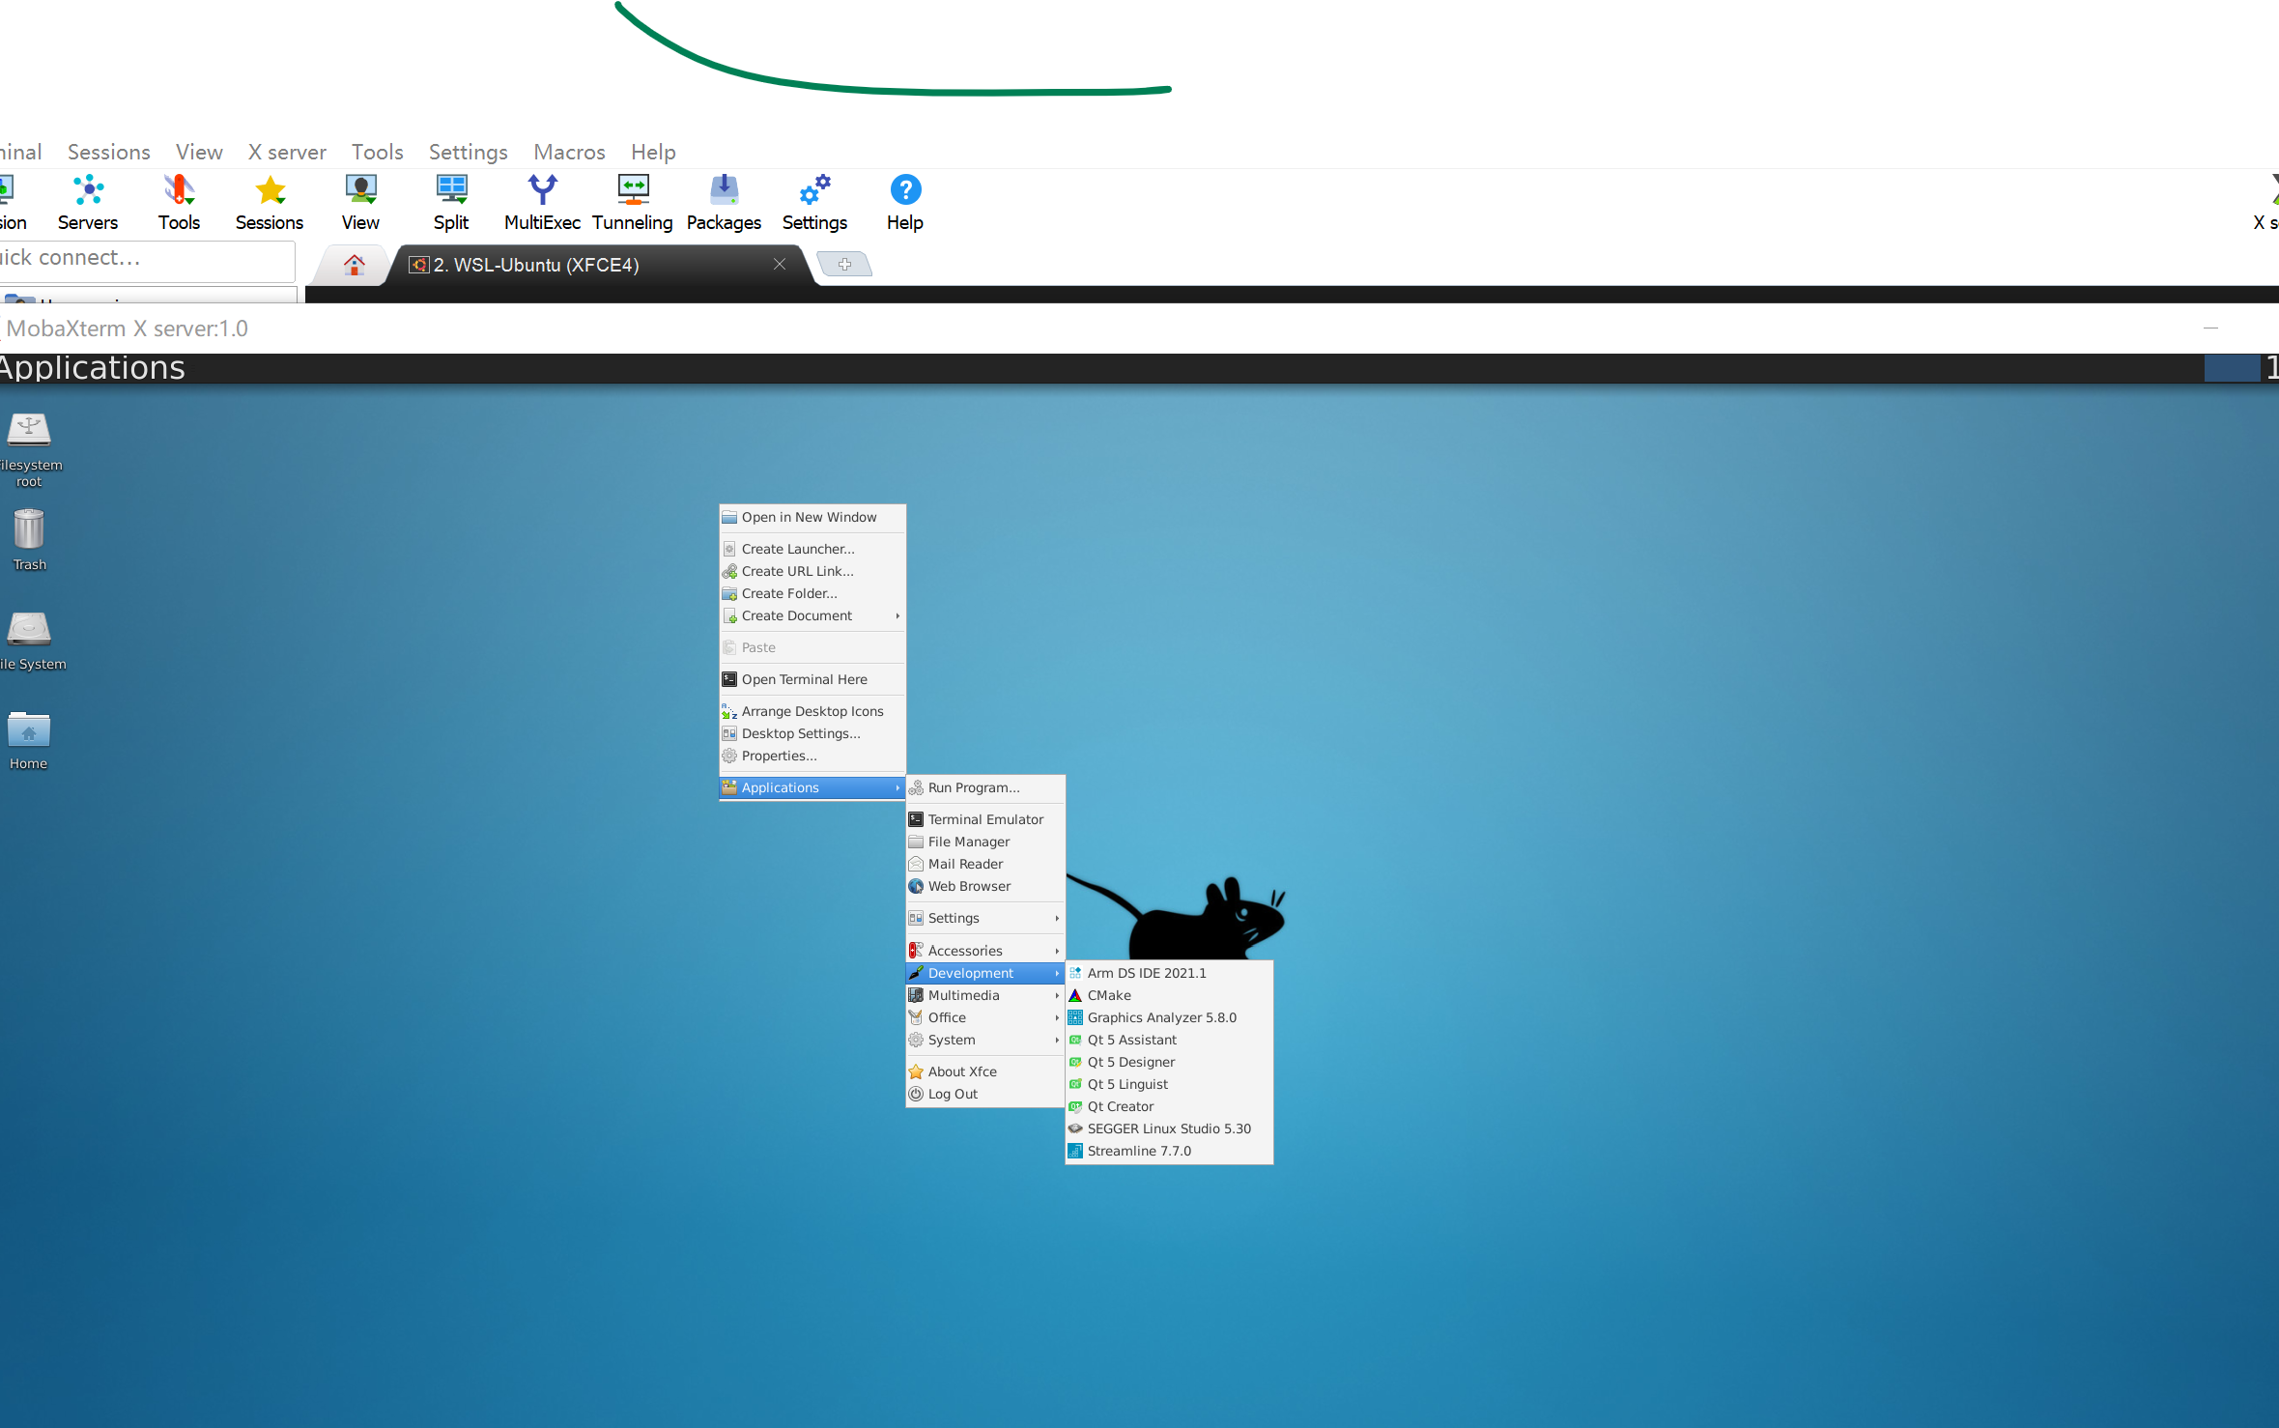Open File Manager
Image resolution: width=2279 pixels, height=1428 pixels.
[x=985, y=842]
